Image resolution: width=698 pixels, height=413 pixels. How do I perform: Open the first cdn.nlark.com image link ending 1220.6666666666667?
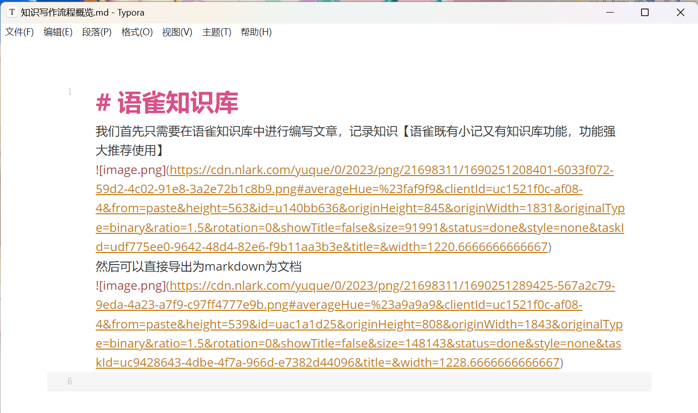[x=360, y=208]
